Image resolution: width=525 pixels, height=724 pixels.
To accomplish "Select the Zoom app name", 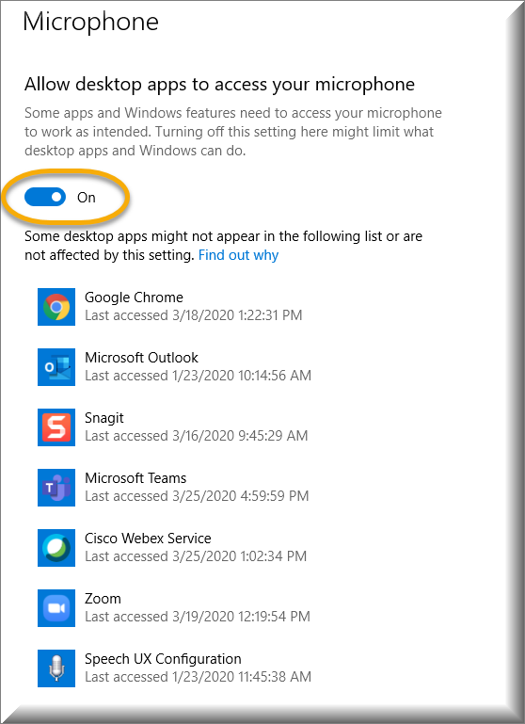I will point(103,599).
